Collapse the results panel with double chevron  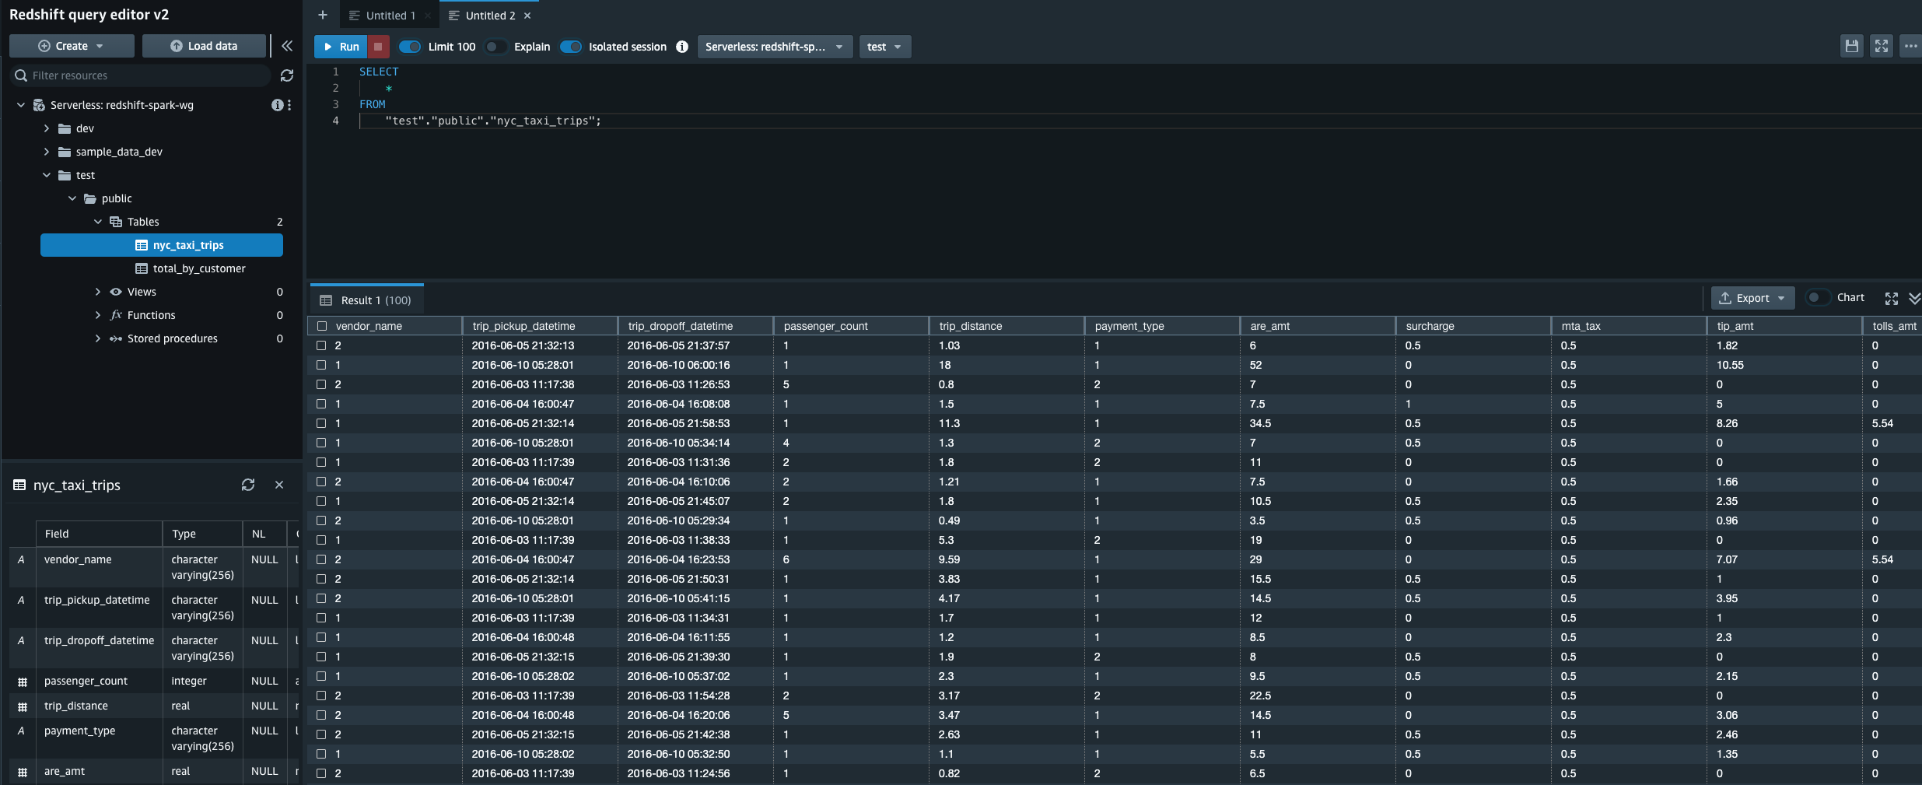[1914, 298]
